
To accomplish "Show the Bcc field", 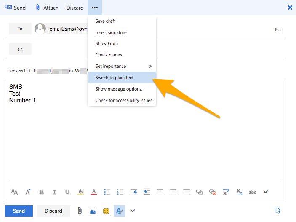I will 278,29.
